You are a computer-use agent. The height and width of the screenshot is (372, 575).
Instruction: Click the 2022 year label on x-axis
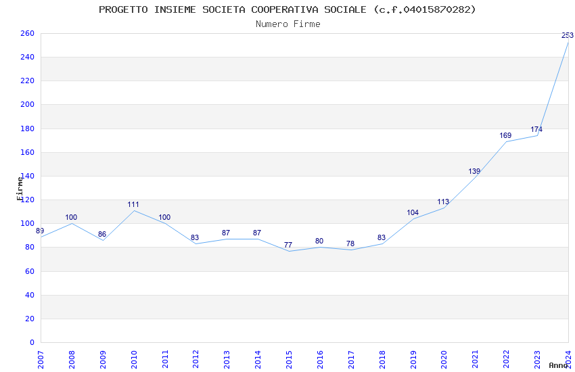coord(506,360)
